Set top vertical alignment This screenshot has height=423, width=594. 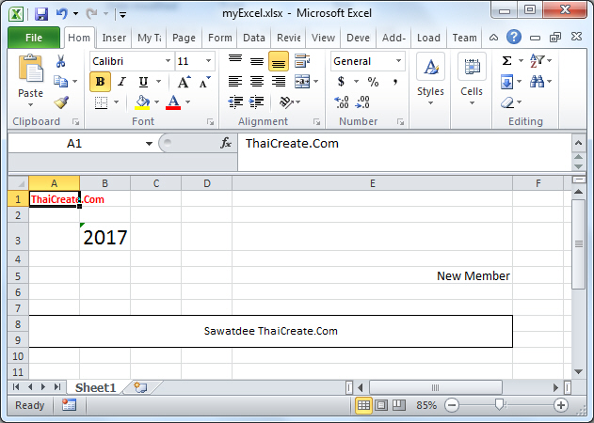235,60
